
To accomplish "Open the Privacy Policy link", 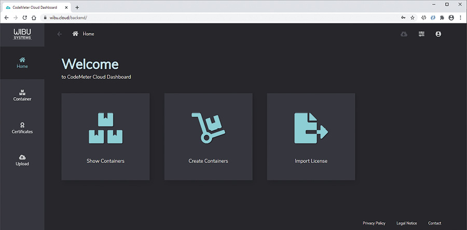I will 374,223.
